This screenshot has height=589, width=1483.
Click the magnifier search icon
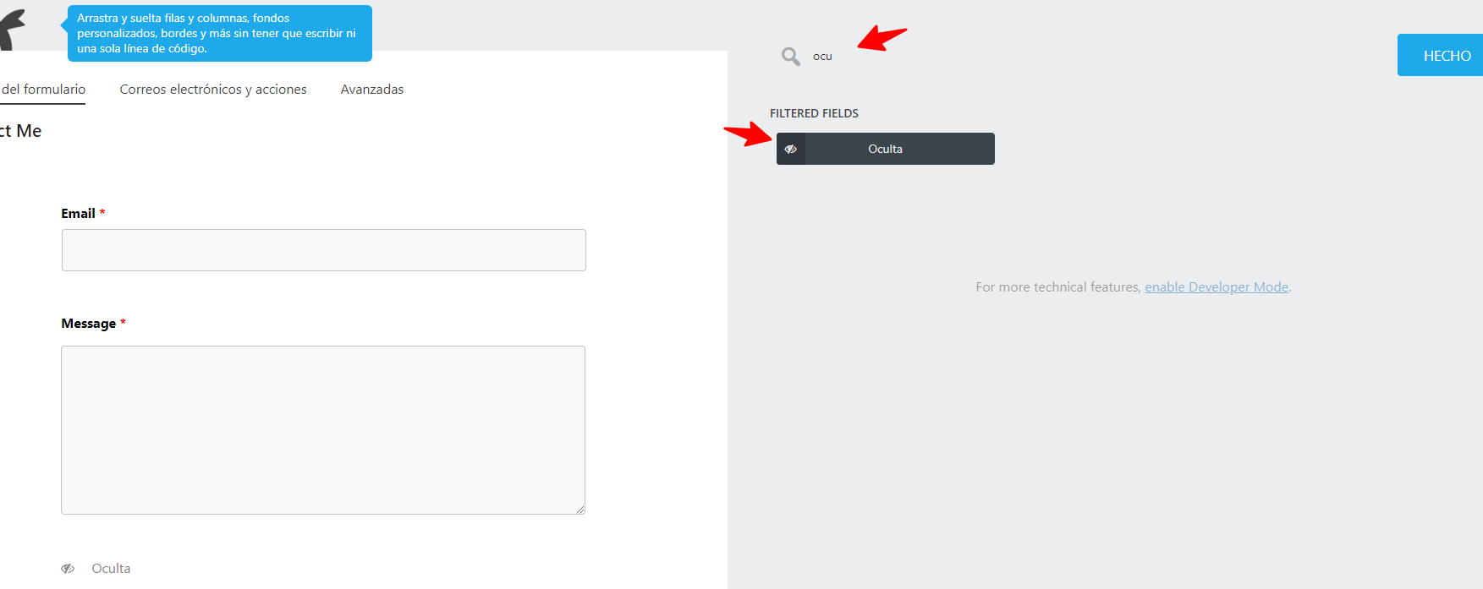coord(791,57)
